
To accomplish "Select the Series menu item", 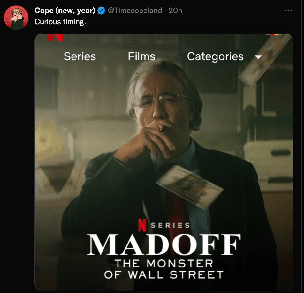I will 80,56.
